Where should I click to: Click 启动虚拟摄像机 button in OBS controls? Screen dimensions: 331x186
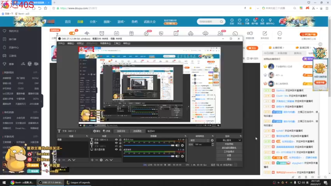click(x=229, y=148)
